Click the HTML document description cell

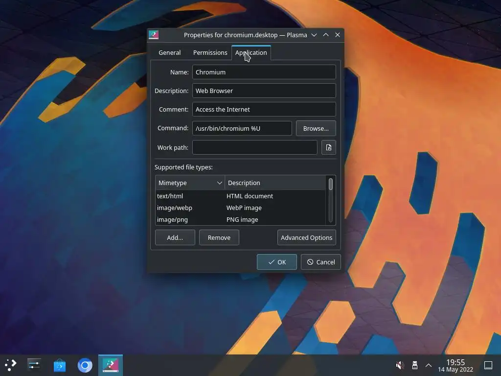pyautogui.click(x=250, y=196)
